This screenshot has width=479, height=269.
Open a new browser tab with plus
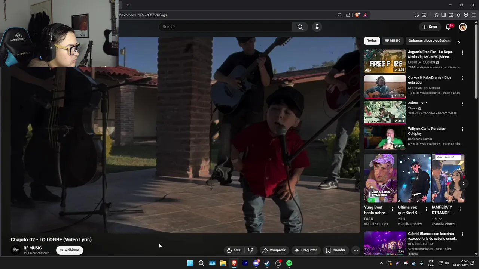coord(128,5)
